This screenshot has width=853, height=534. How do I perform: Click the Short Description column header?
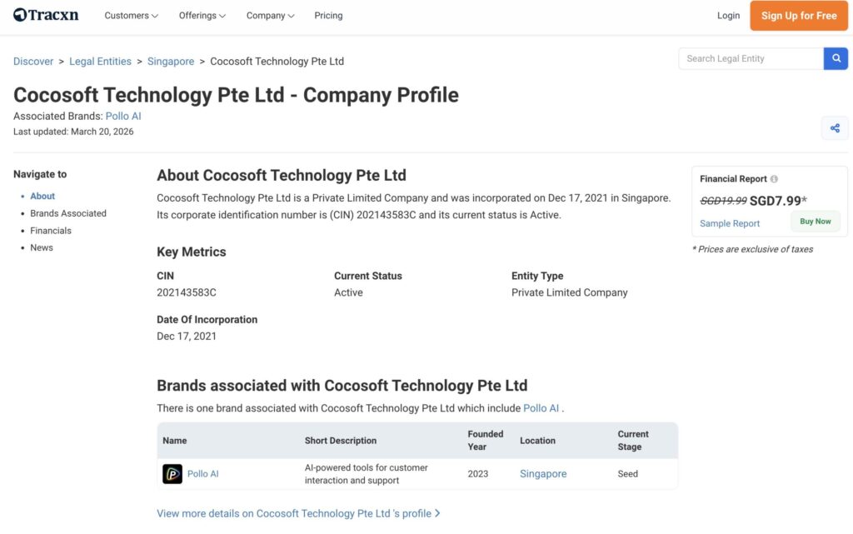point(341,441)
